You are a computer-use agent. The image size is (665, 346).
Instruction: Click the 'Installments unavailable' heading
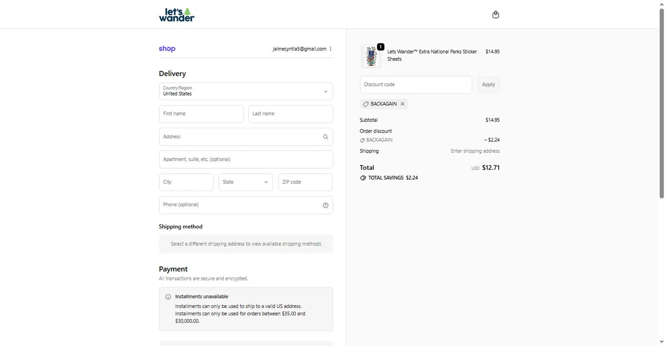click(202, 297)
